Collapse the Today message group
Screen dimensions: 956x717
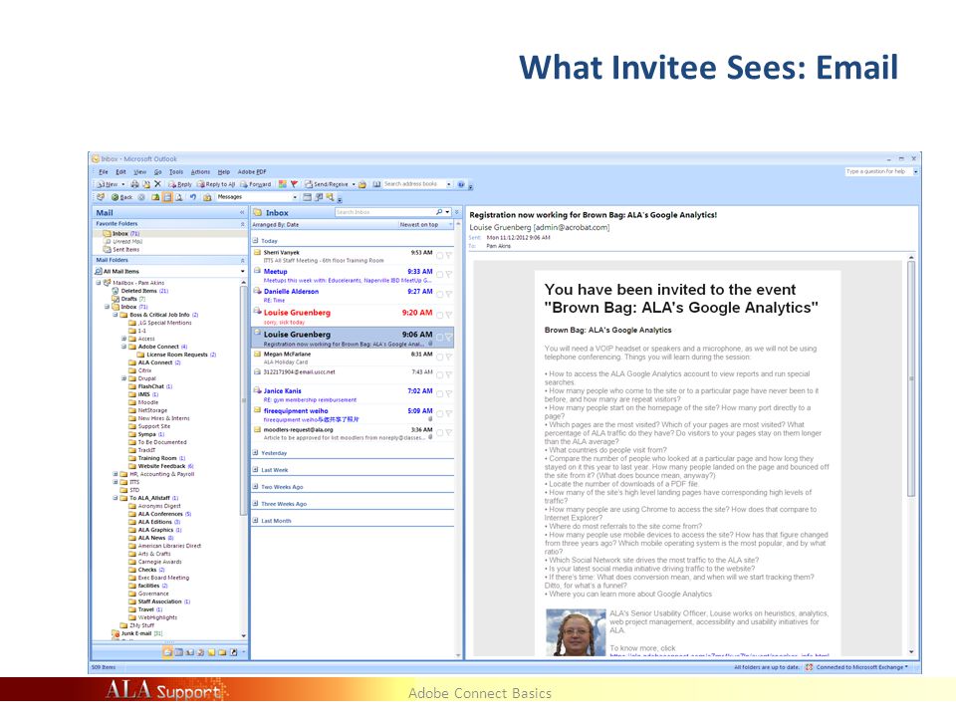(x=256, y=241)
